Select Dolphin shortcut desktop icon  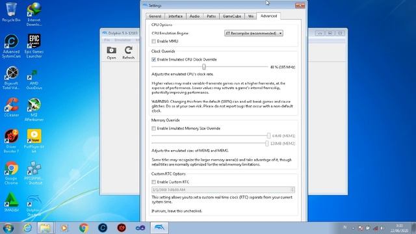point(34,205)
